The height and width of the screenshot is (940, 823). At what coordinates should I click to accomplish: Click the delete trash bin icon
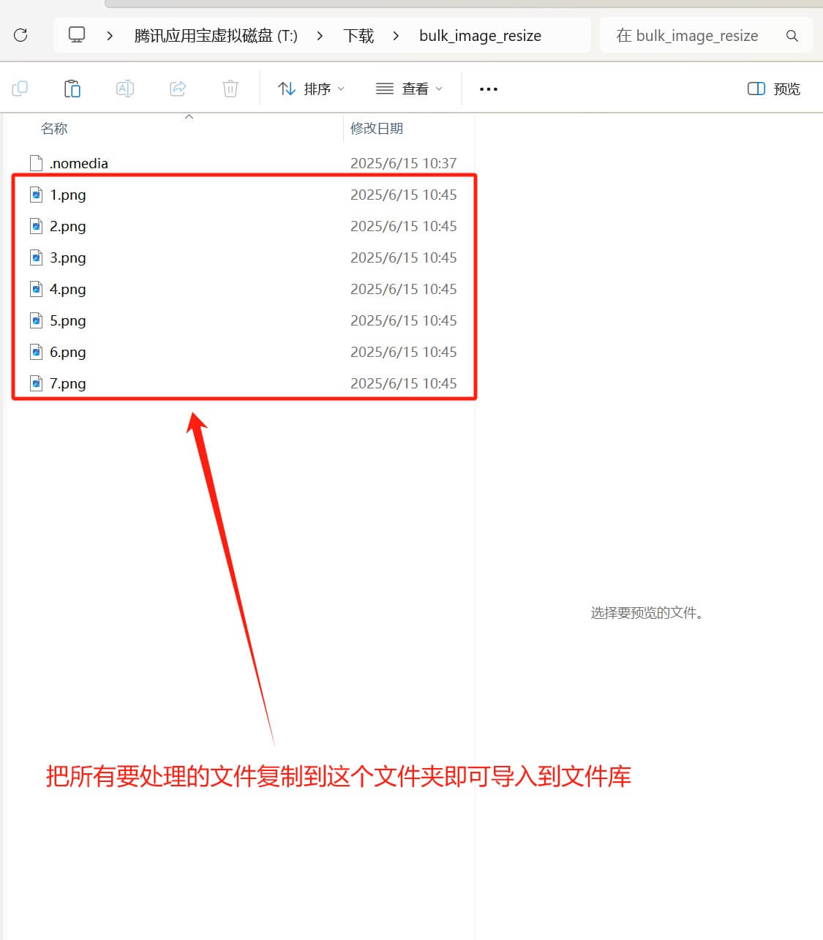click(x=230, y=89)
